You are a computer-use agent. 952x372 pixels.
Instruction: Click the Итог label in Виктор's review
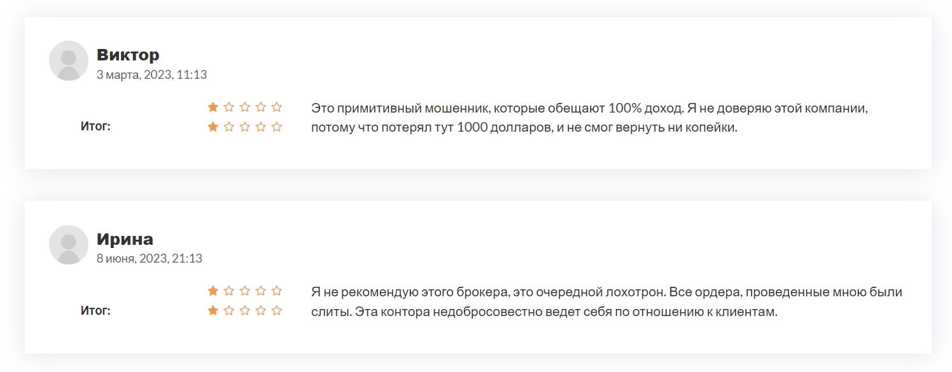[x=95, y=127]
